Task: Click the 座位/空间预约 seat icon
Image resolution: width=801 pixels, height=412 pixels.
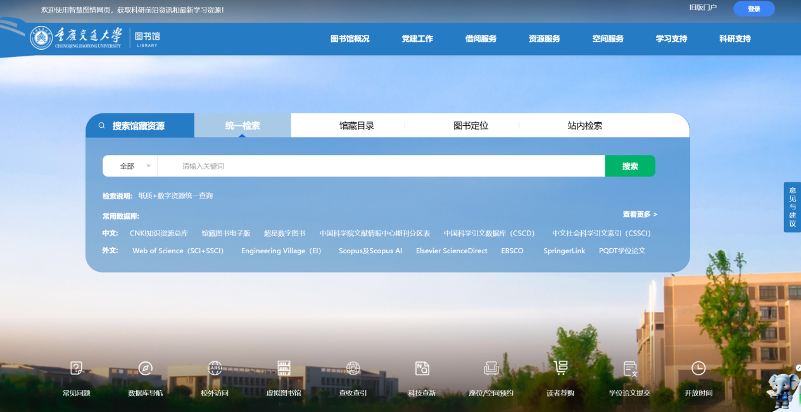Action: click(491, 368)
